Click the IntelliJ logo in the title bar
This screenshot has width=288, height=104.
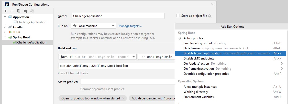coord(7,4)
